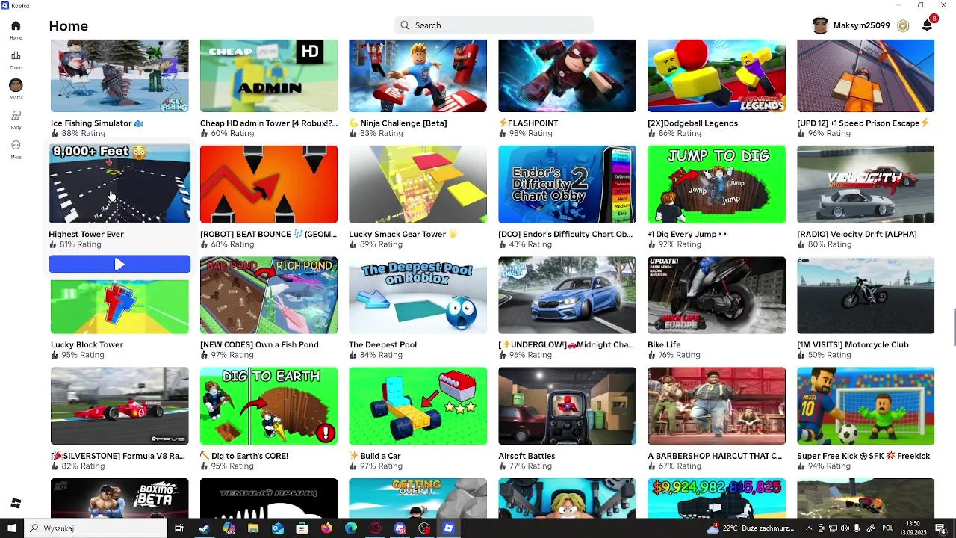Click the page vertical scrollbar thumb
This screenshot has height=538, width=956.
953,327
